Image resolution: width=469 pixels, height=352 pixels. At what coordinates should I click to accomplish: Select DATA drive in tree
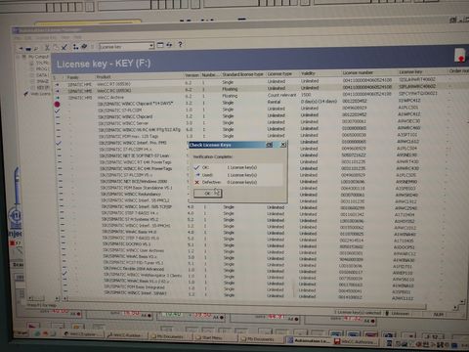tap(42, 75)
